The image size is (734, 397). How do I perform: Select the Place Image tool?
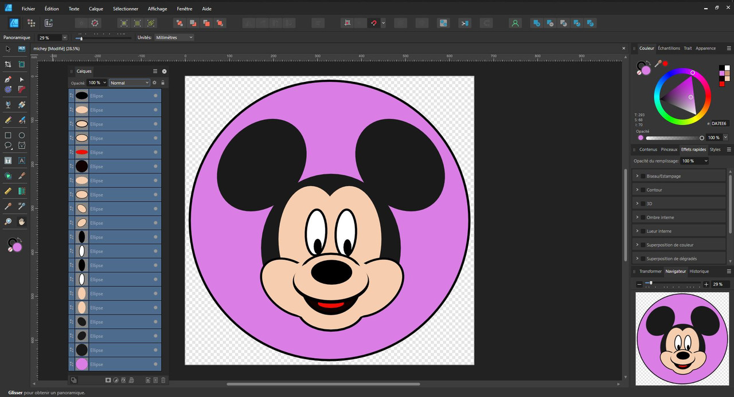(x=22, y=49)
